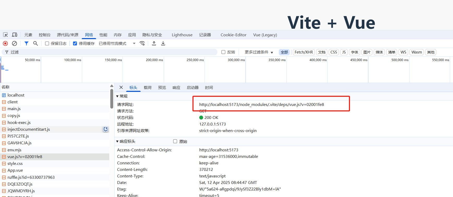Focus the 过滤 filter input field
The height and width of the screenshot is (197, 453).
tap(110, 52)
